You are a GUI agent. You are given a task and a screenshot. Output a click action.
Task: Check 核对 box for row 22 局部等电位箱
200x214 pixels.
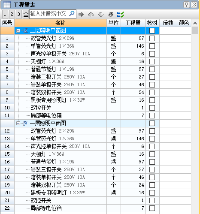click(152, 208)
